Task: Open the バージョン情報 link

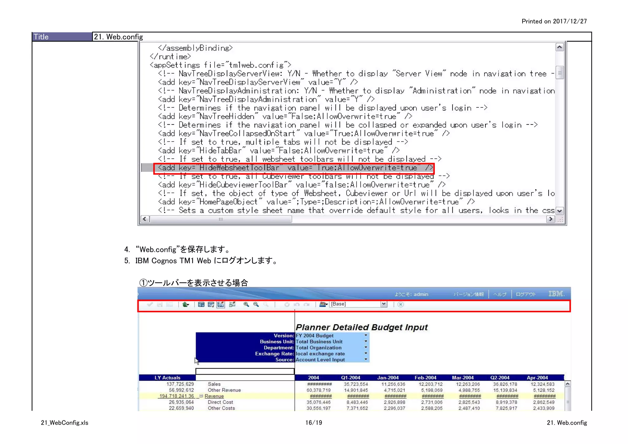Action: [x=469, y=294]
